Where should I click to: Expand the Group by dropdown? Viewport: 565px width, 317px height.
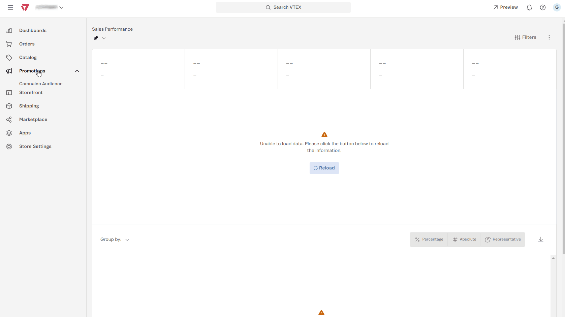(127, 240)
